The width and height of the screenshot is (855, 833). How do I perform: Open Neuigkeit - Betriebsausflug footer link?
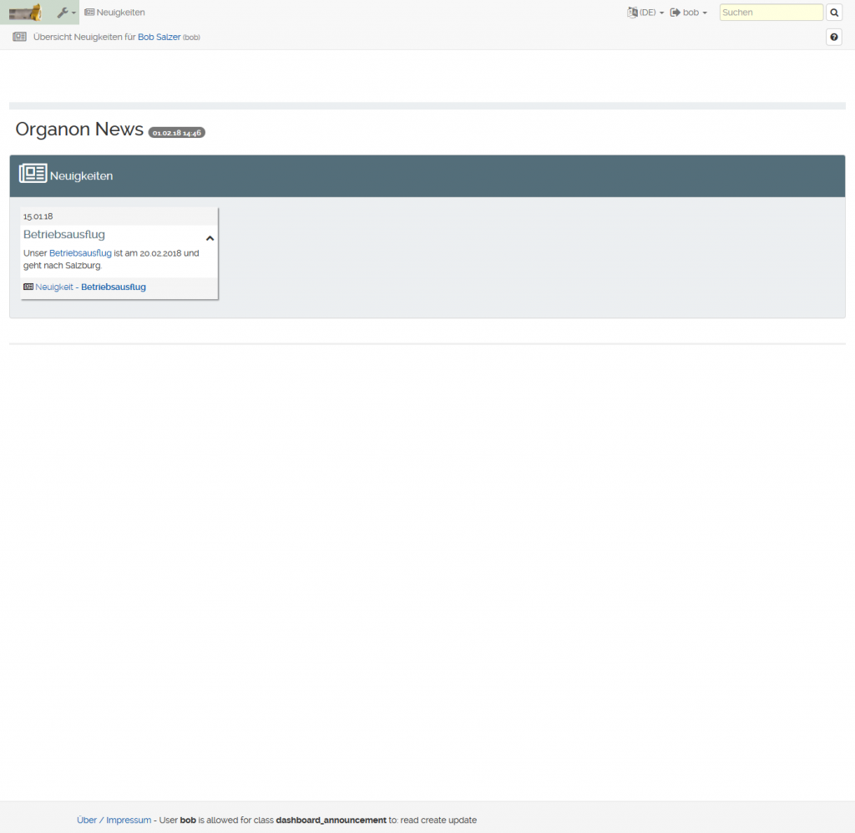pos(90,287)
